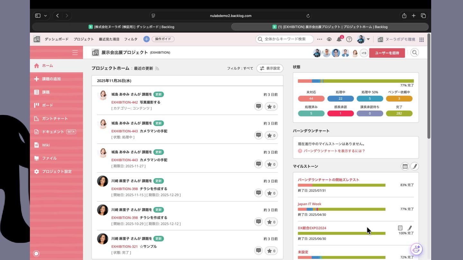This screenshot has width=463, height=260.
Task: Open notifications bell icon
Action: 339,39
